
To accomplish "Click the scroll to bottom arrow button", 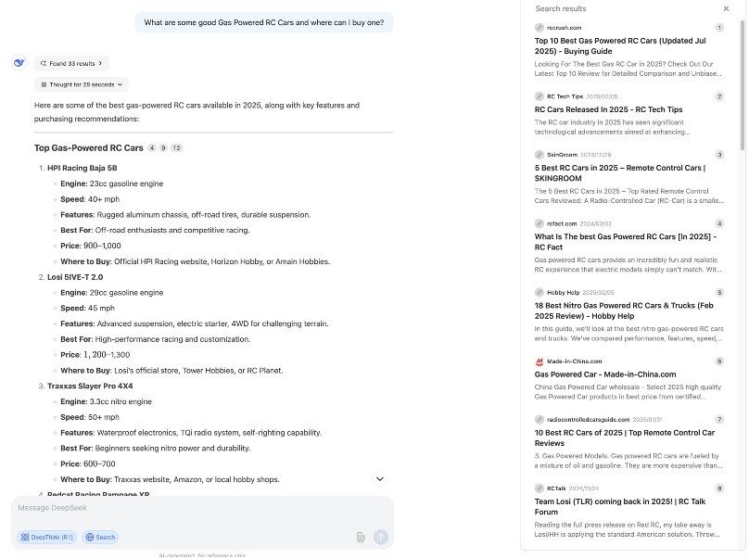I will (379, 478).
